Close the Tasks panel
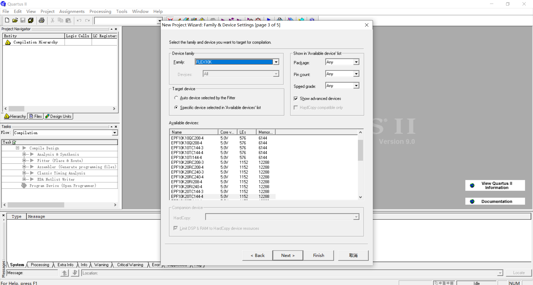This screenshot has height=285, width=533. [116, 127]
